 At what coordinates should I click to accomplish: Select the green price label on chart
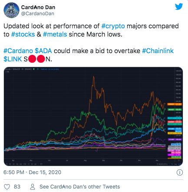tap(175, 110)
